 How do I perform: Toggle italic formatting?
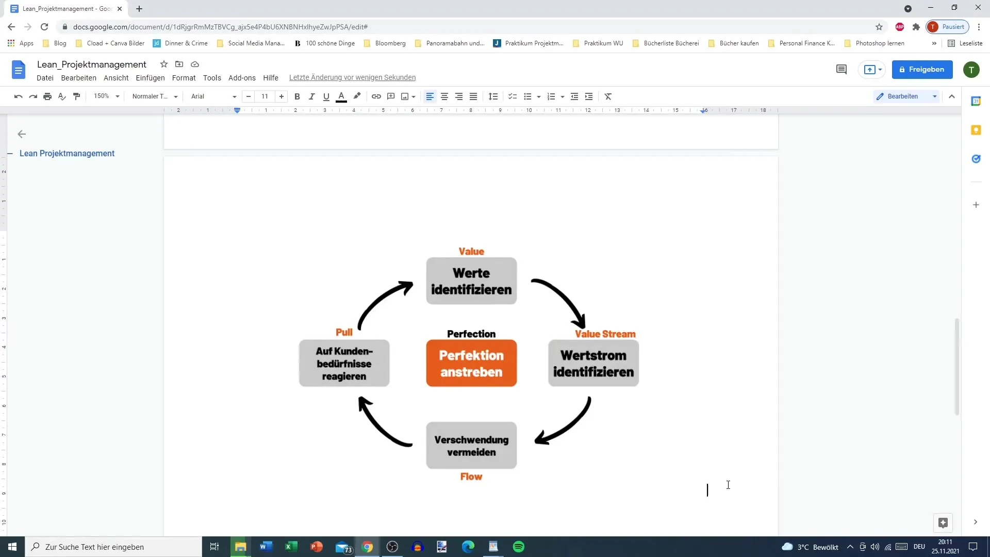click(311, 96)
